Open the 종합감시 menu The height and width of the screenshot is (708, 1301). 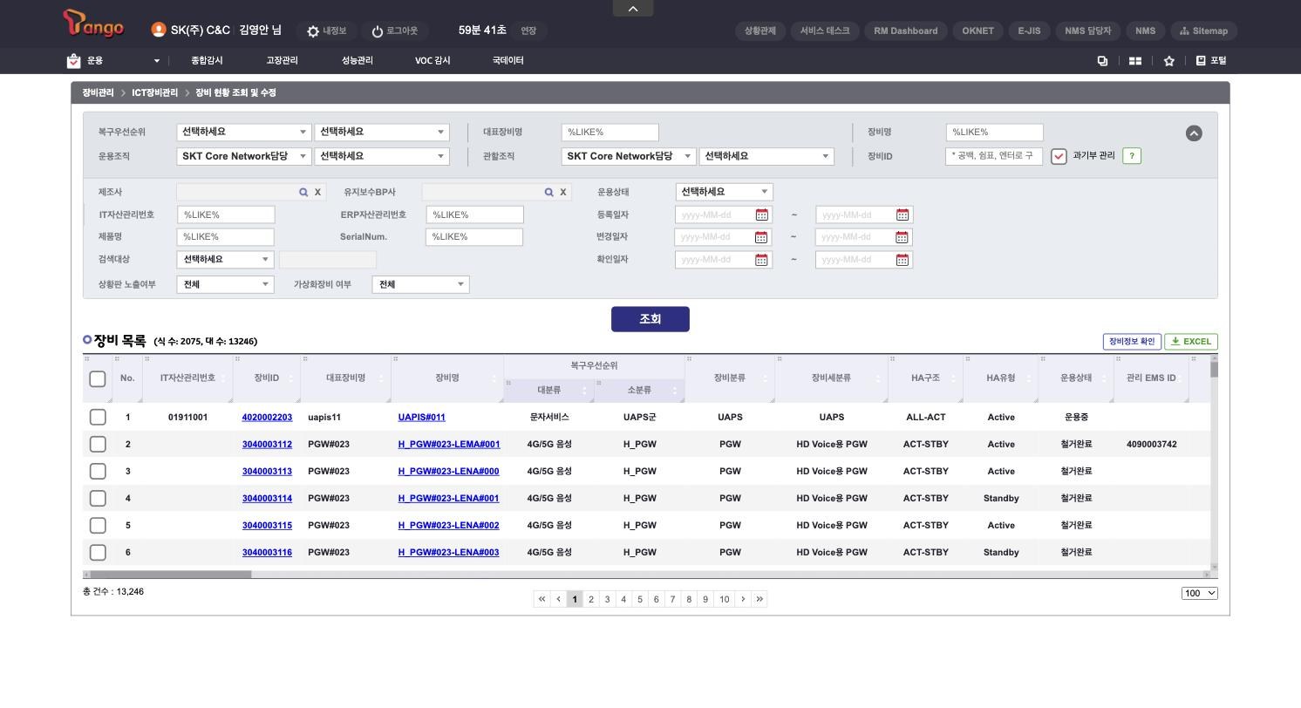[207, 61]
